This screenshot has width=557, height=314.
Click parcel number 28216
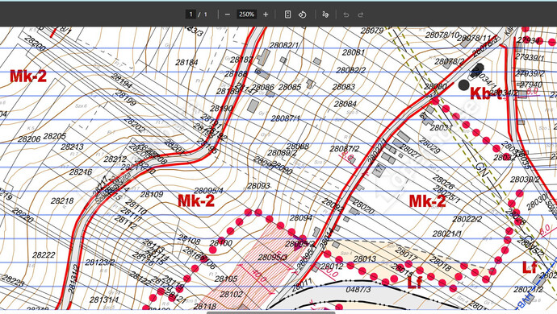point(81,172)
